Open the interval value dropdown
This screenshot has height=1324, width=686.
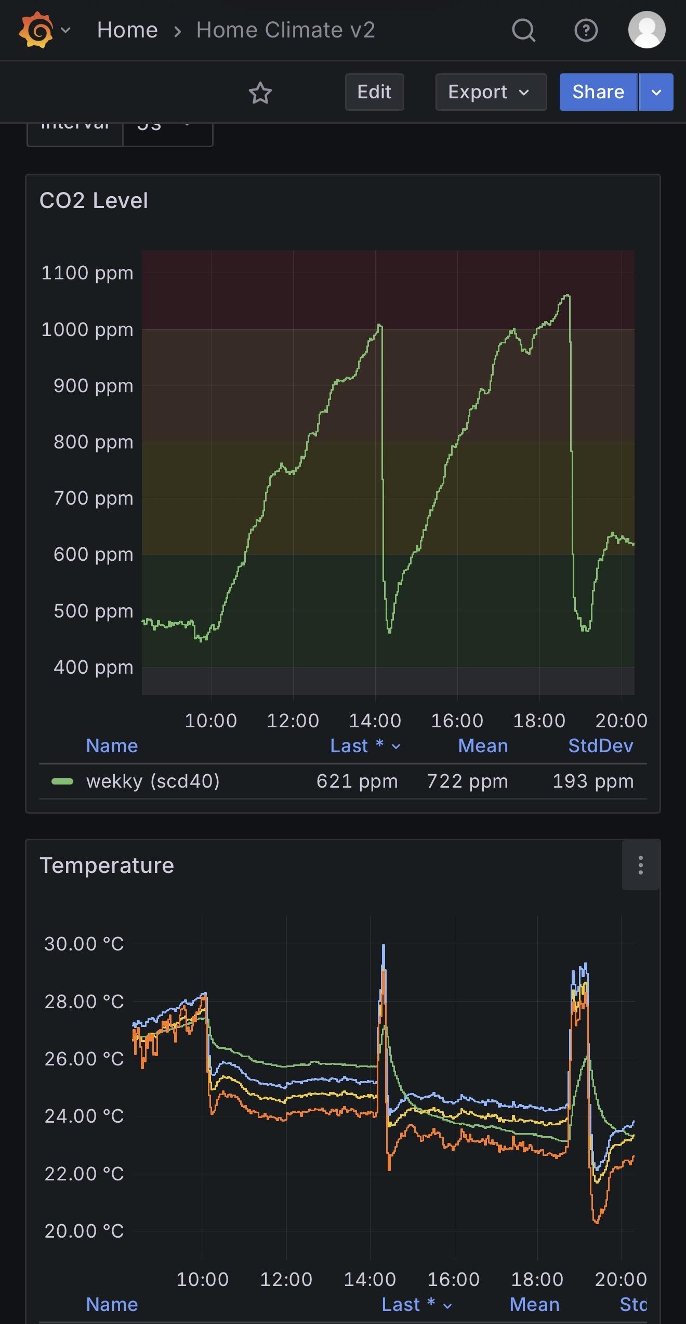167,129
